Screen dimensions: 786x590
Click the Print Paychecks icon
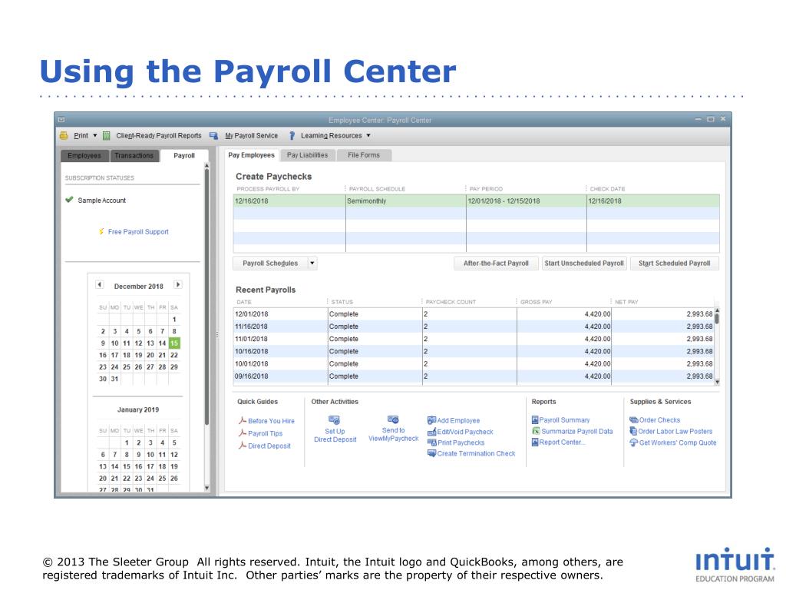click(431, 442)
